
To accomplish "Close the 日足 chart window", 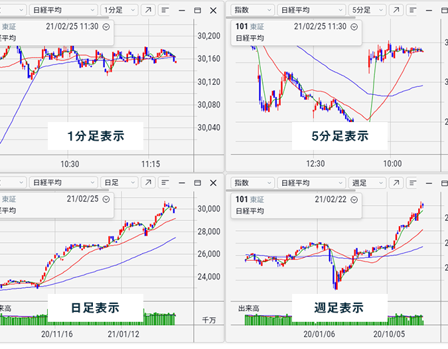I will coord(212,182).
